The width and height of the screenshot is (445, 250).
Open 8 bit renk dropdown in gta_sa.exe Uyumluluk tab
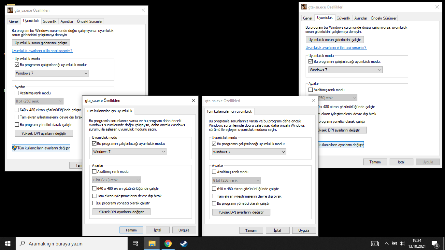coord(39,101)
